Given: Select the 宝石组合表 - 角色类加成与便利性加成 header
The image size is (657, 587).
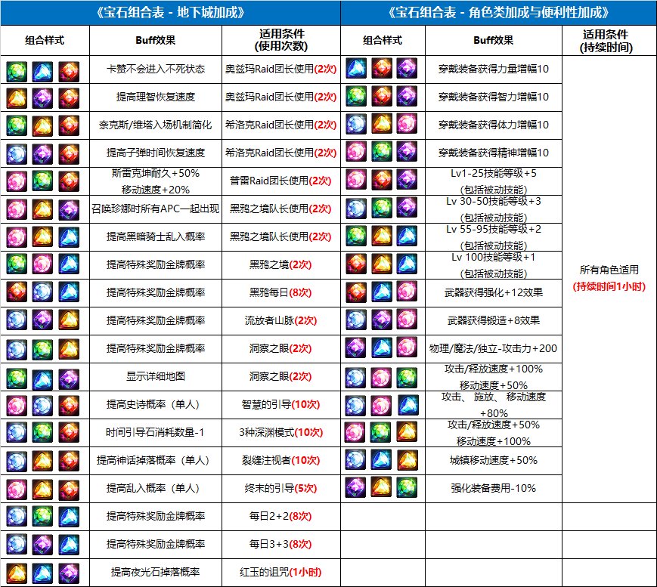Looking at the screenshot, I should click(498, 13).
